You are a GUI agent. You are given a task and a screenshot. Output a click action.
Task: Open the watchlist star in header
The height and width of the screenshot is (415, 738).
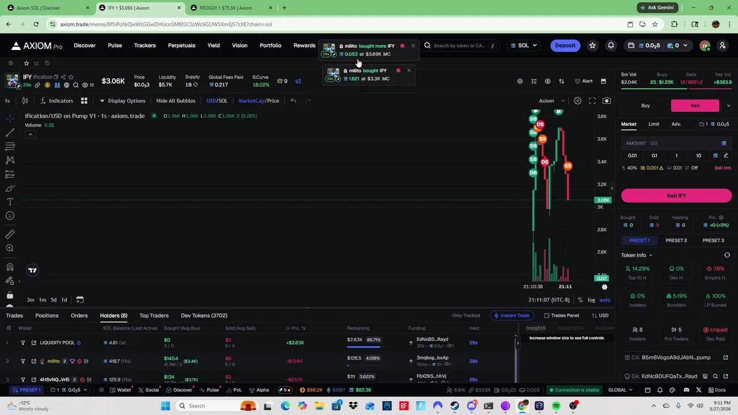[592, 46]
